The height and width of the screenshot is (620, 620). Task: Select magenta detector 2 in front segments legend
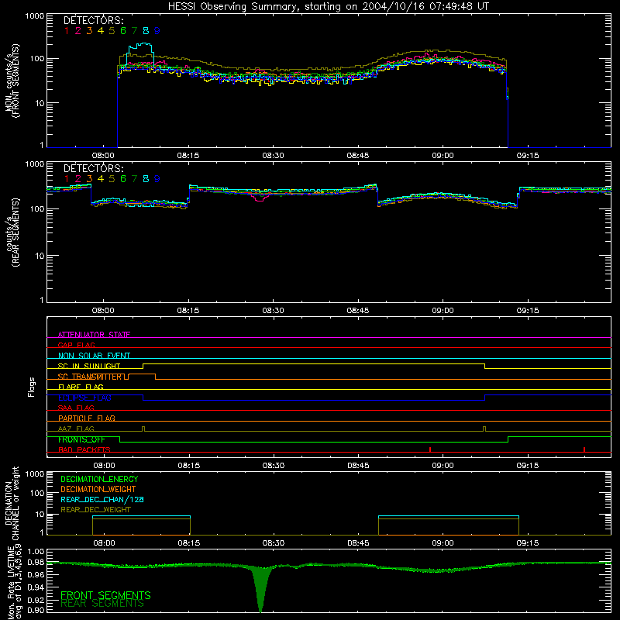tap(78, 31)
